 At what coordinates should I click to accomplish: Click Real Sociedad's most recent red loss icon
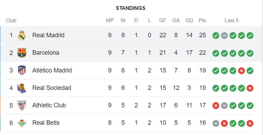coord(250,88)
